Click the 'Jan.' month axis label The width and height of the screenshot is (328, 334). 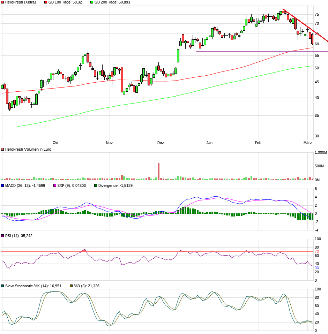(210, 143)
